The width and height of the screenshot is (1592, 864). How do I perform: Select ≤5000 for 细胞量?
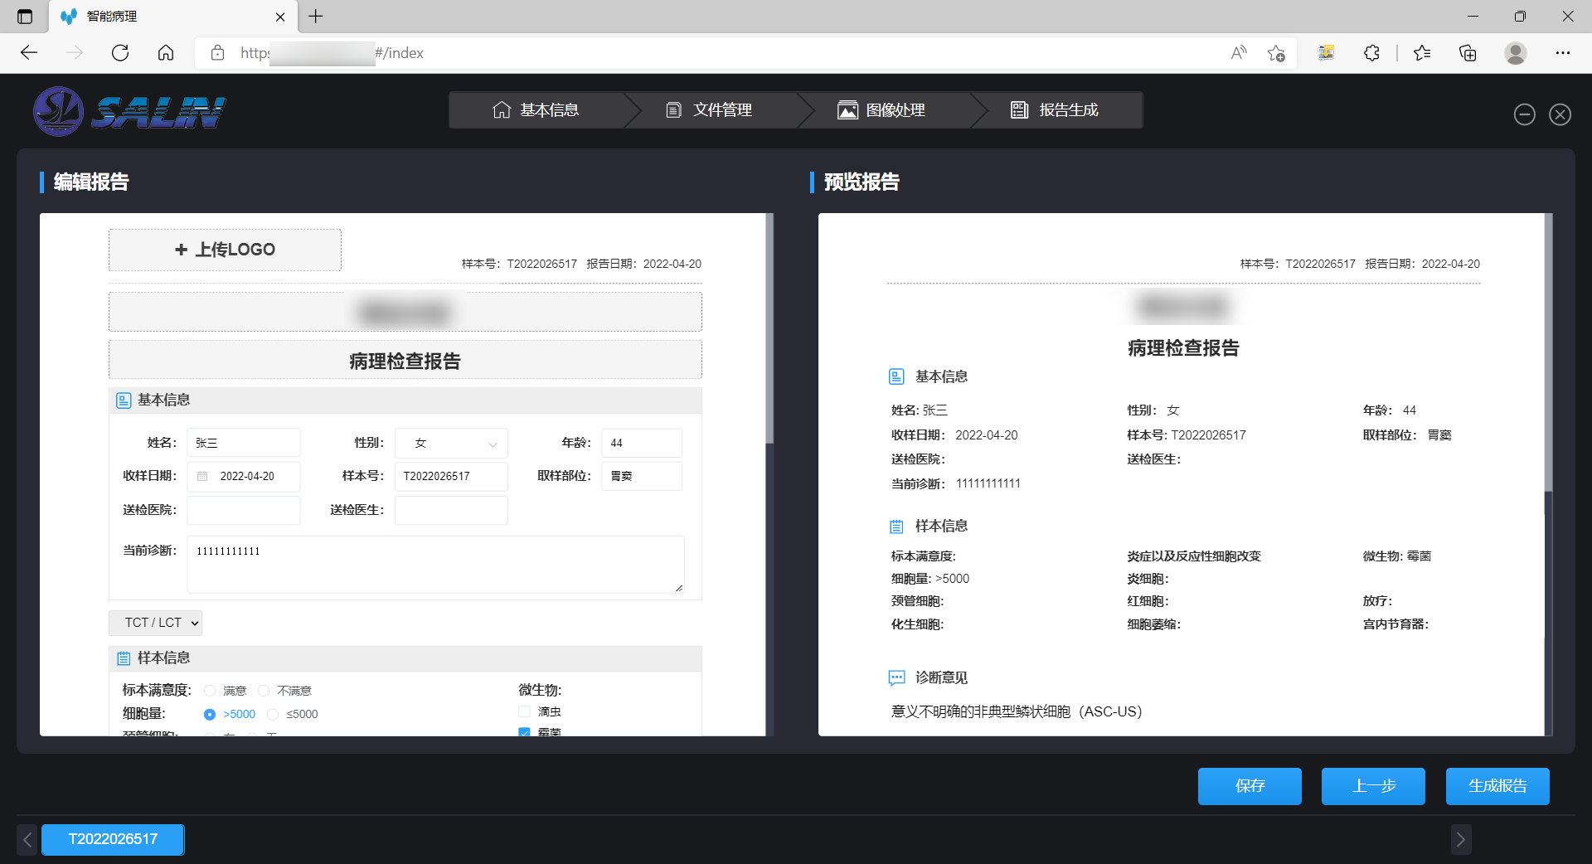[272, 714]
